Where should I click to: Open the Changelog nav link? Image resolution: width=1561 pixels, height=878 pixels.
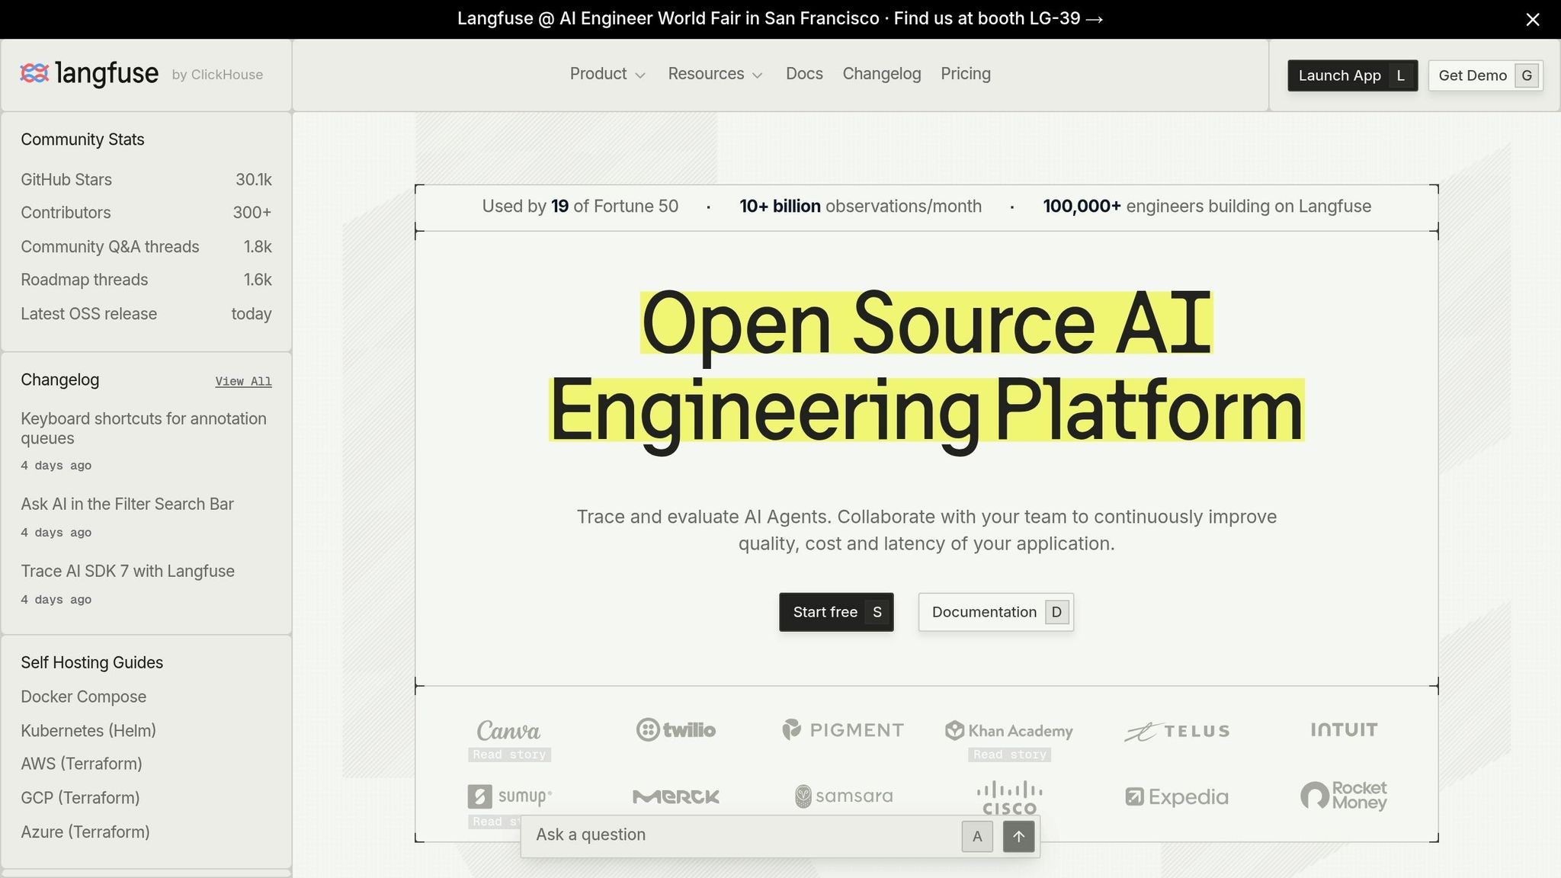tap(882, 74)
